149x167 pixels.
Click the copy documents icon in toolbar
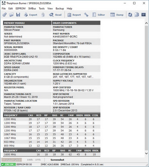137,15
